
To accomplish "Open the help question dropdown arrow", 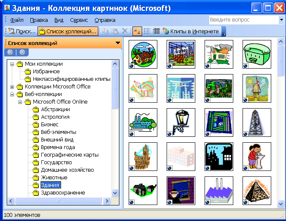I will click(281, 20).
